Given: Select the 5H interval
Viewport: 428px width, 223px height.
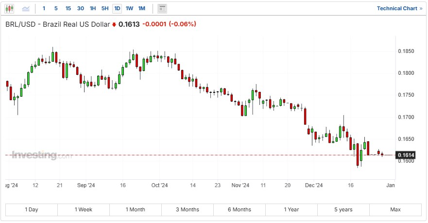Looking at the screenshot, I should [x=105, y=8].
